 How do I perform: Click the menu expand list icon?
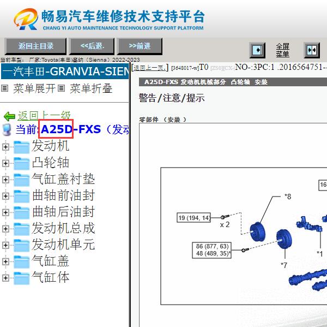tap(4, 88)
